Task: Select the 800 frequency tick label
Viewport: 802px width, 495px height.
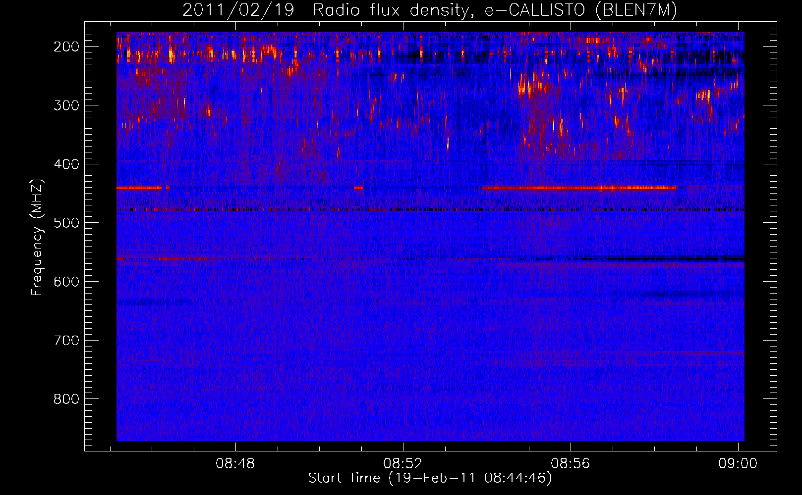Action: tap(66, 399)
